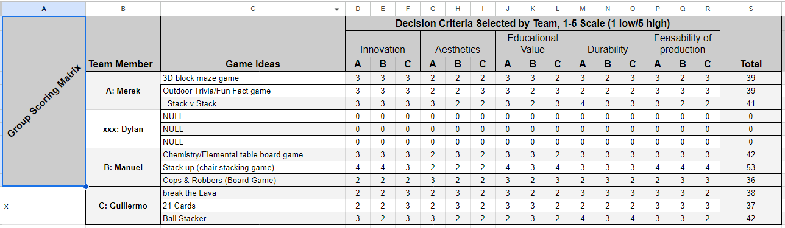Click the xxx: Dylan team member cell
The height and width of the screenshot is (228, 785).
[123, 129]
